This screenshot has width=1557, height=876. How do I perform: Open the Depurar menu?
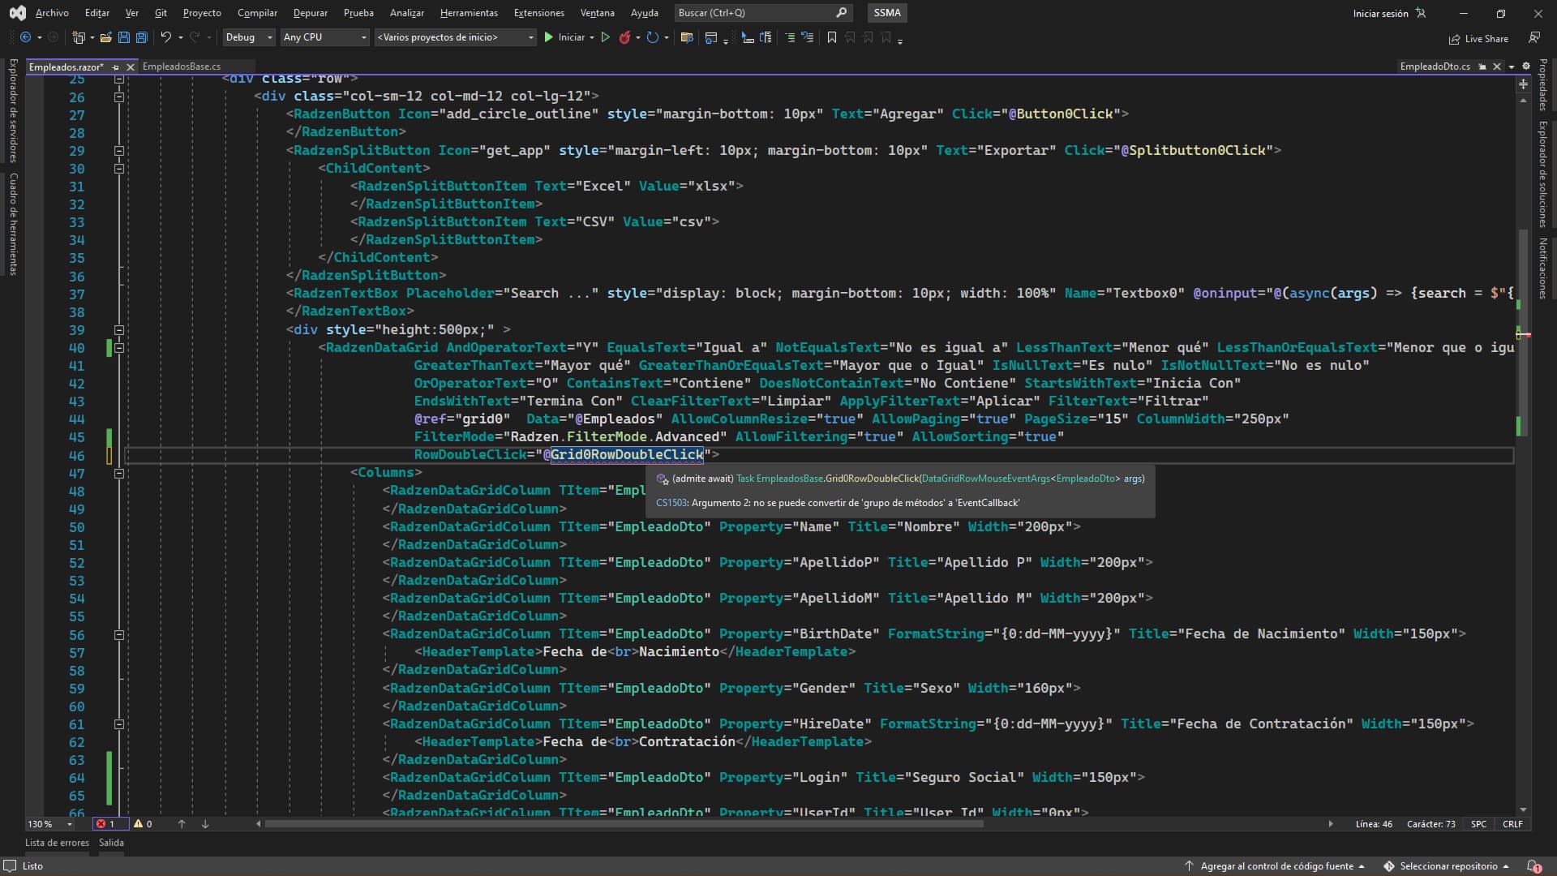tap(310, 13)
